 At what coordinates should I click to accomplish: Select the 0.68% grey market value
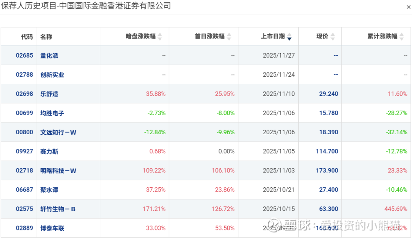[158, 151]
